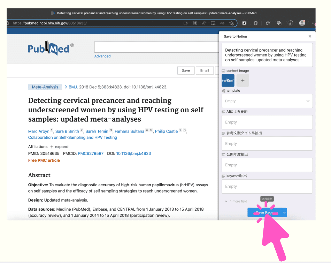The image size is (331, 263).
Task: Open the PMC6278587 link
Action: click(91, 153)
